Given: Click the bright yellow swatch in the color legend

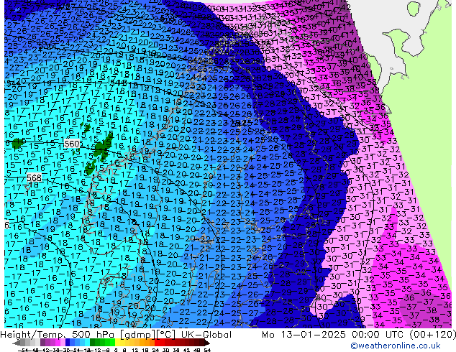Looking at the screenshot, I should [x=117, y=343].
